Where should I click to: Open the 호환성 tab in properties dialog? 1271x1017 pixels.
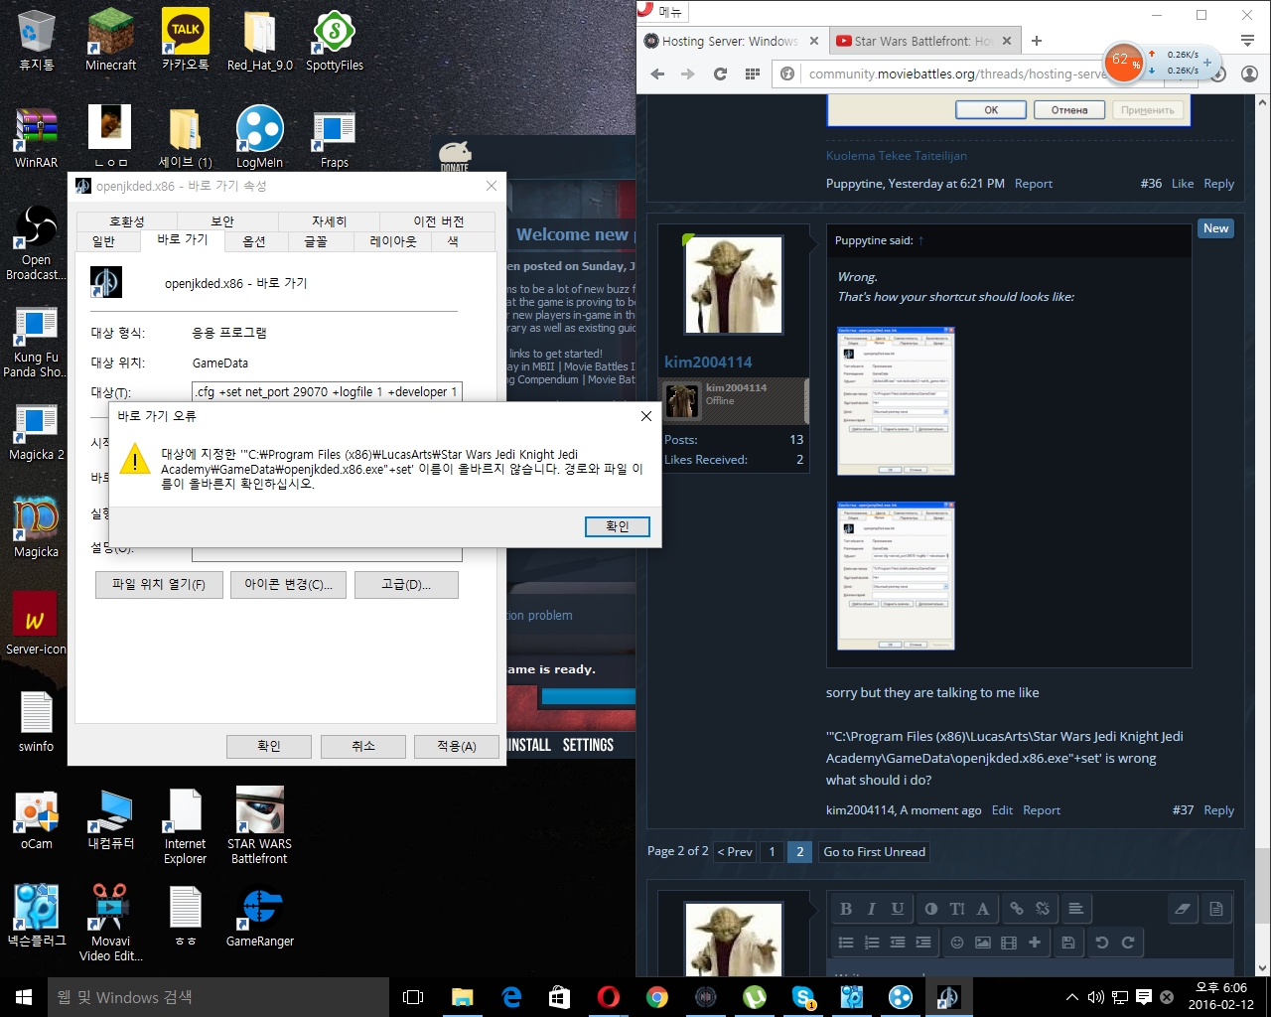coord(126,221)
